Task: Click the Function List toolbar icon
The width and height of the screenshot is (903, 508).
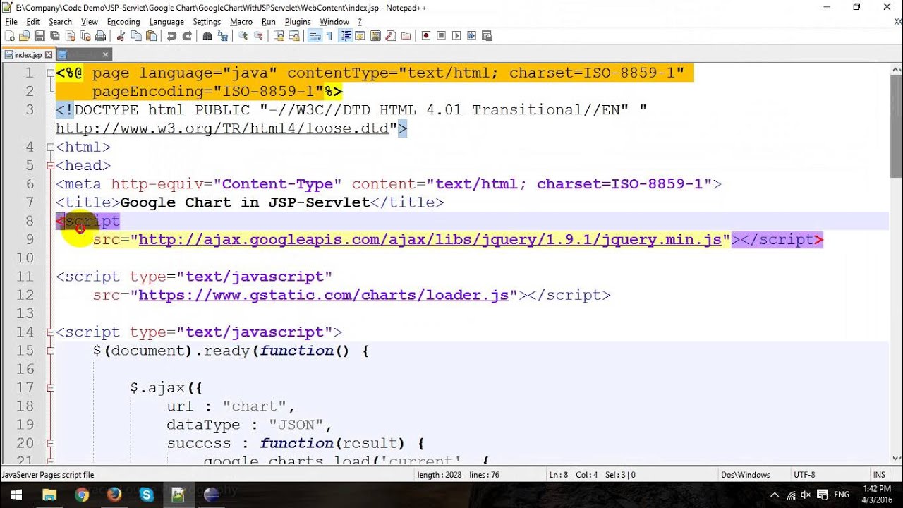Action: point(389,36)
